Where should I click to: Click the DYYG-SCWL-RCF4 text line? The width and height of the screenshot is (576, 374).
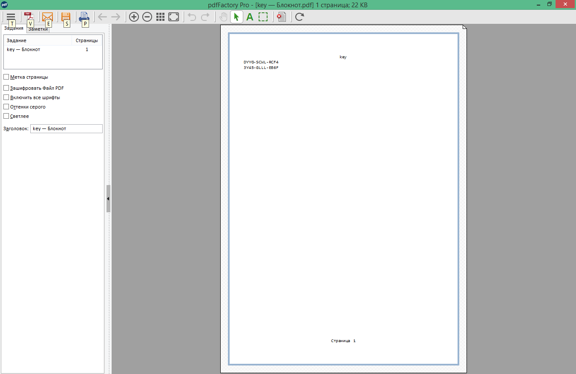261,62
